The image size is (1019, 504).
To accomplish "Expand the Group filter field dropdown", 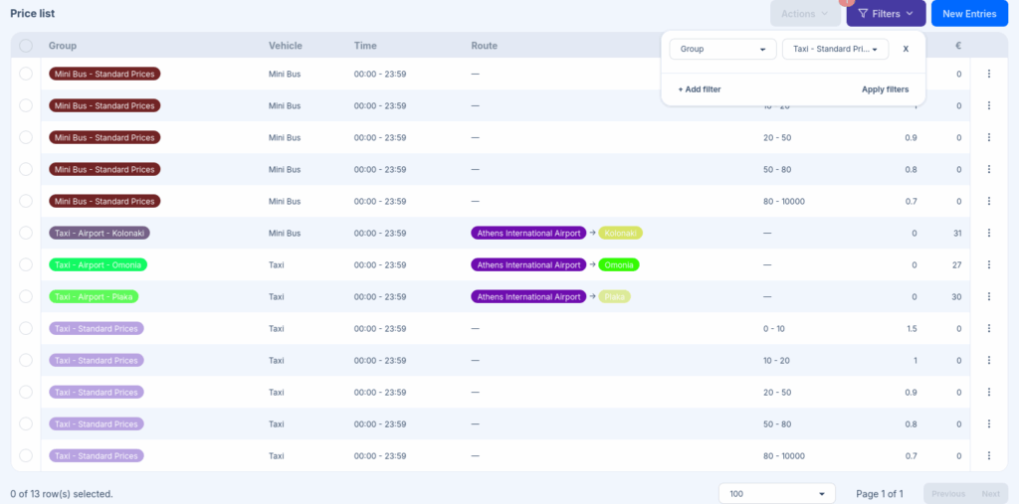I will tap(722, 49).
